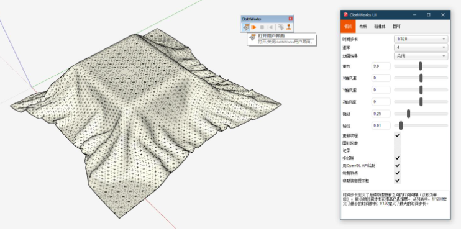Uncheck the OpenGL API drawing checkbox

398,165
